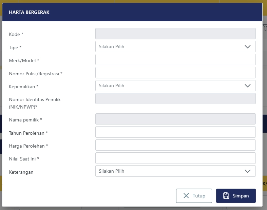The image size is (267, 210).
Task: Select the Tahun Perolehan input box
Action: click(175, 132)
